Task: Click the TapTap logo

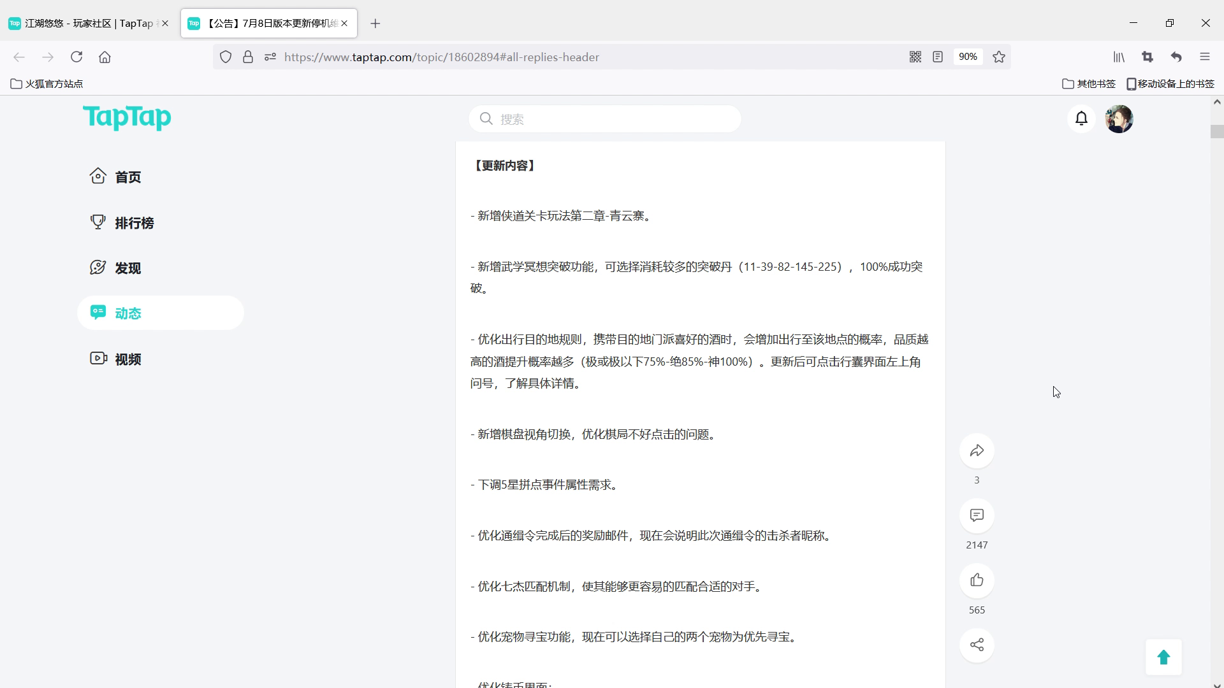Action: [127, 118]
